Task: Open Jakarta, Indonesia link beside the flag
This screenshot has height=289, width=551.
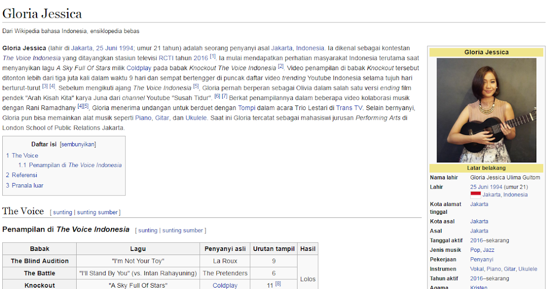Action: [x=505, y=195]
